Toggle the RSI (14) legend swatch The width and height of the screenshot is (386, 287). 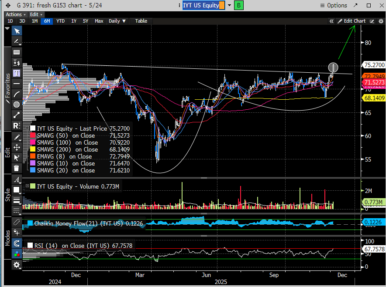(x=31, y=245)
